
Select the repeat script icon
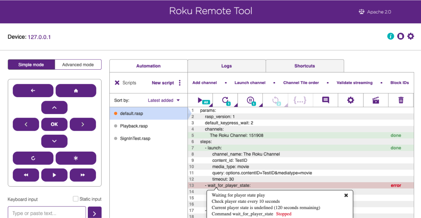[225, 100]
